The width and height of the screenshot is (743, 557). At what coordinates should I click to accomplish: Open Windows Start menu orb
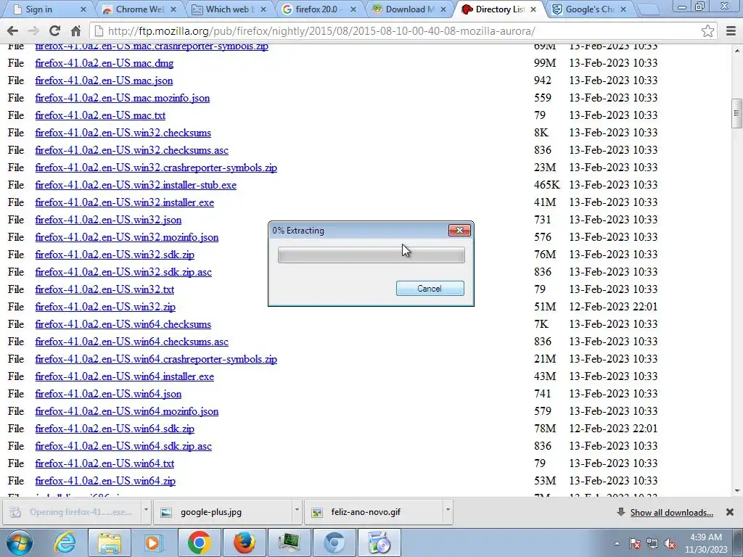19,542
